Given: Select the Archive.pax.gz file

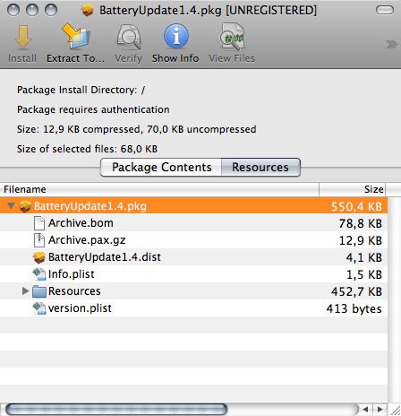Looking at the screenshot, I should [193, 240].
